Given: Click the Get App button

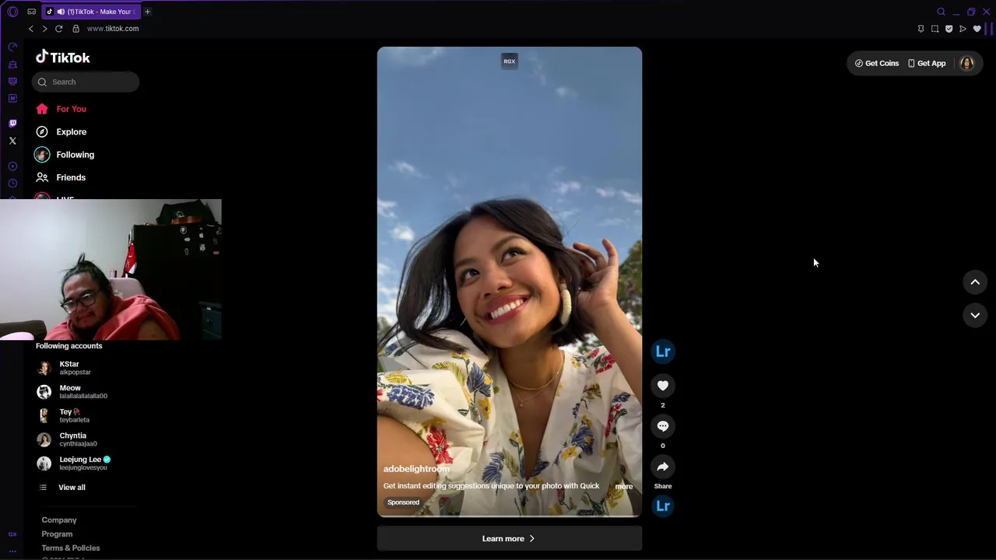Looking at the screenshot, I should tap(927, 64).
